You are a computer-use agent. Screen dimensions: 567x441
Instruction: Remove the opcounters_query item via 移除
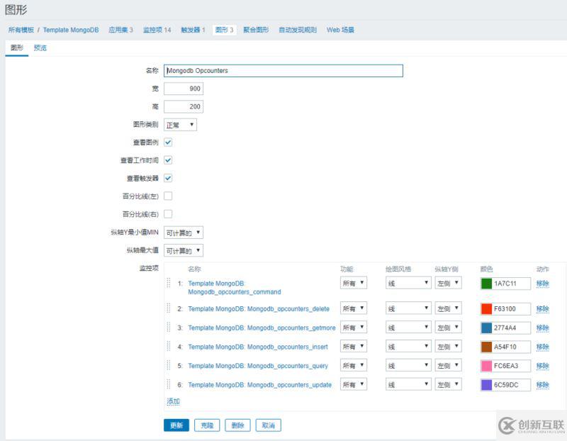543,366
